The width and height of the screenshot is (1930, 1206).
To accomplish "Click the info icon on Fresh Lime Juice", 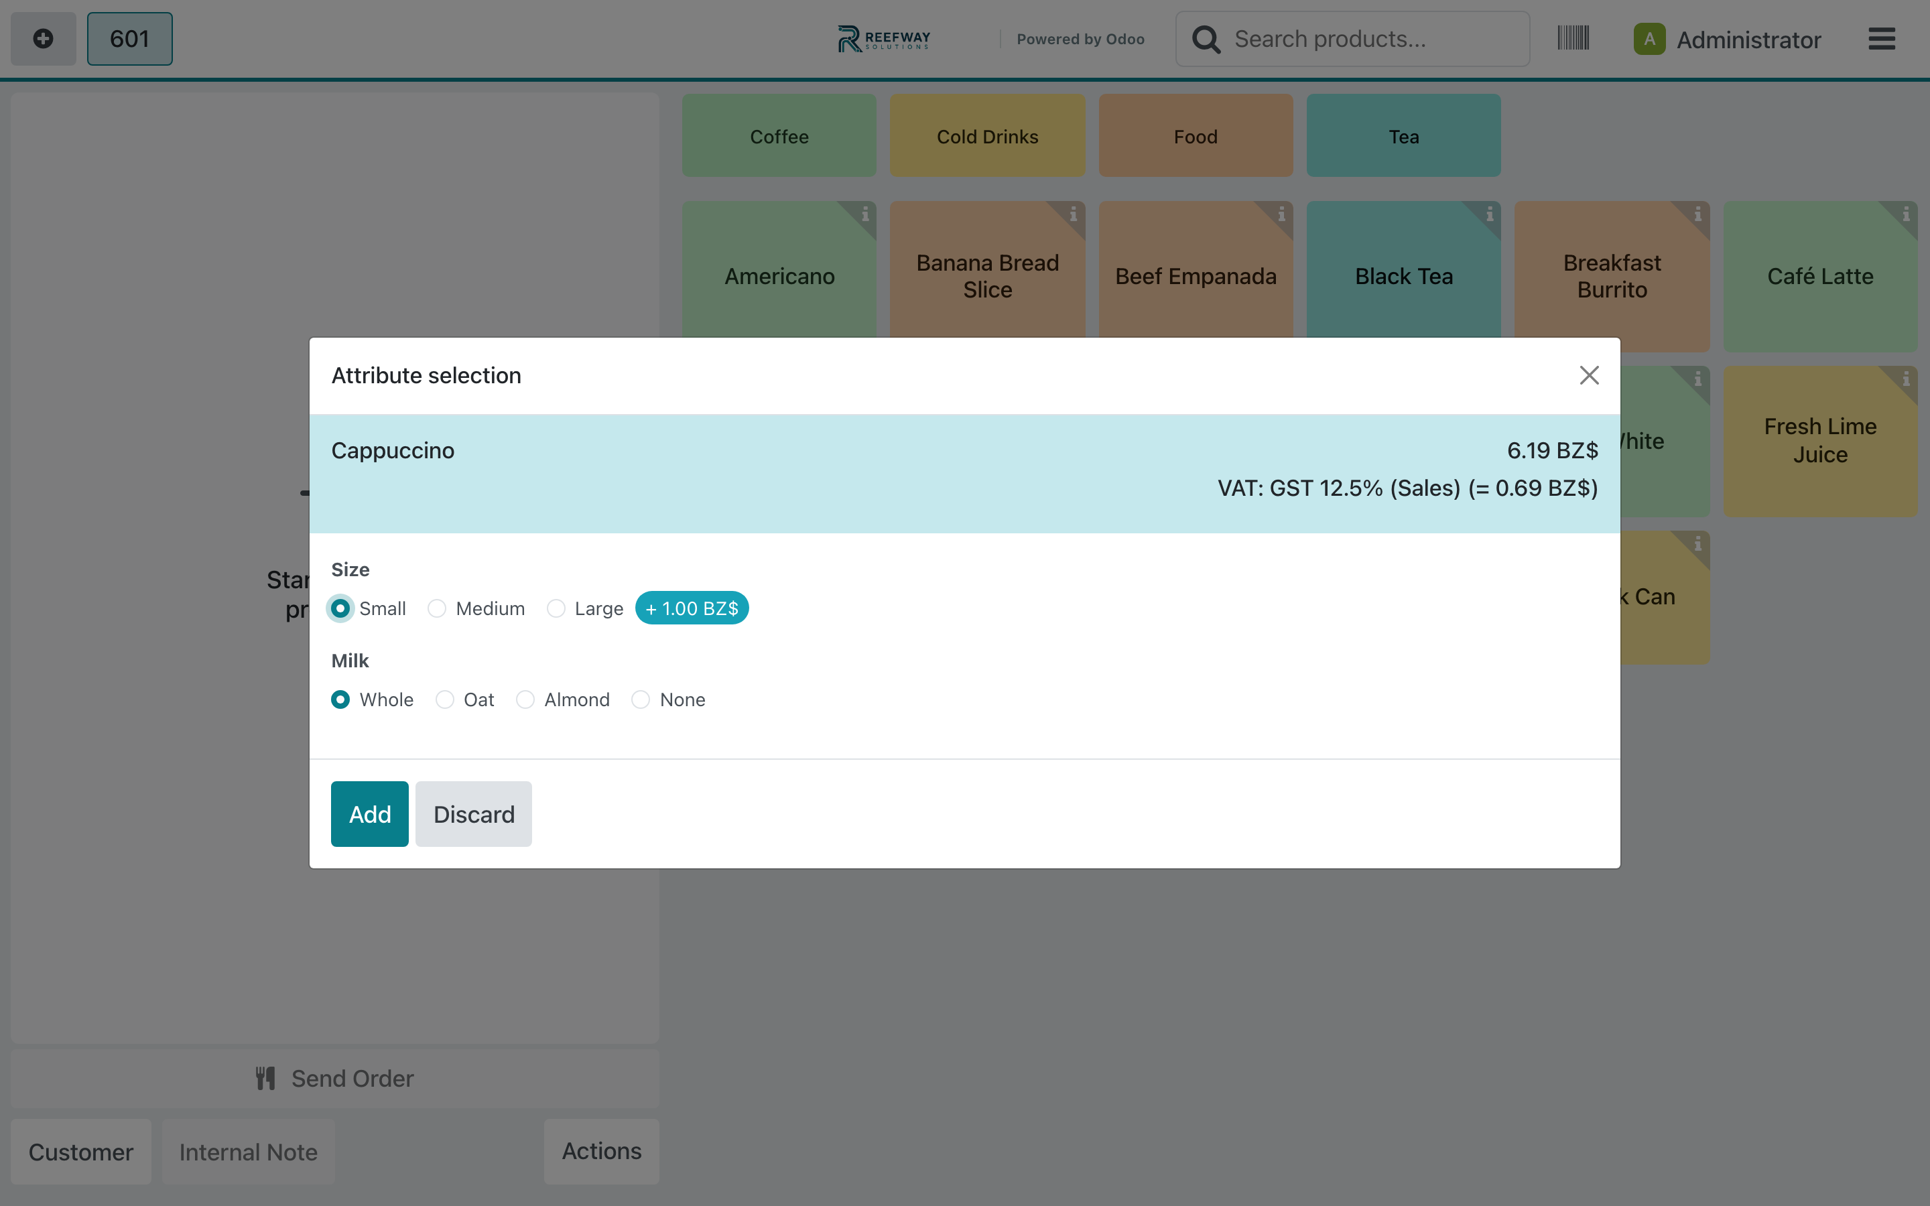I will tap(1905, 379).
